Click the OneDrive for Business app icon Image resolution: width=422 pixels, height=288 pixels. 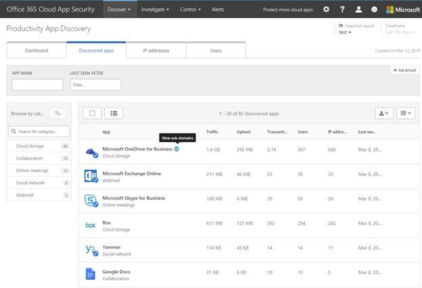point(91,152)
